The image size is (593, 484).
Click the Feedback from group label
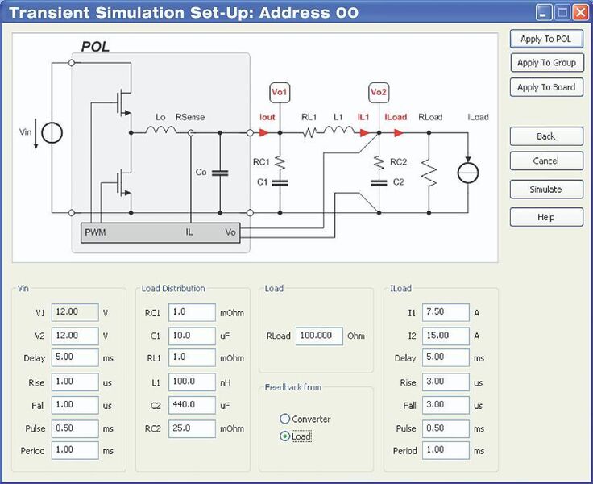click(x=293, y=387)
